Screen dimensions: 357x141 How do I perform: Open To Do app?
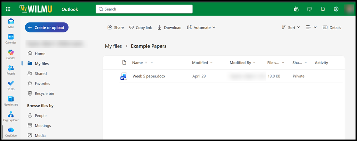tap(11, 85)
